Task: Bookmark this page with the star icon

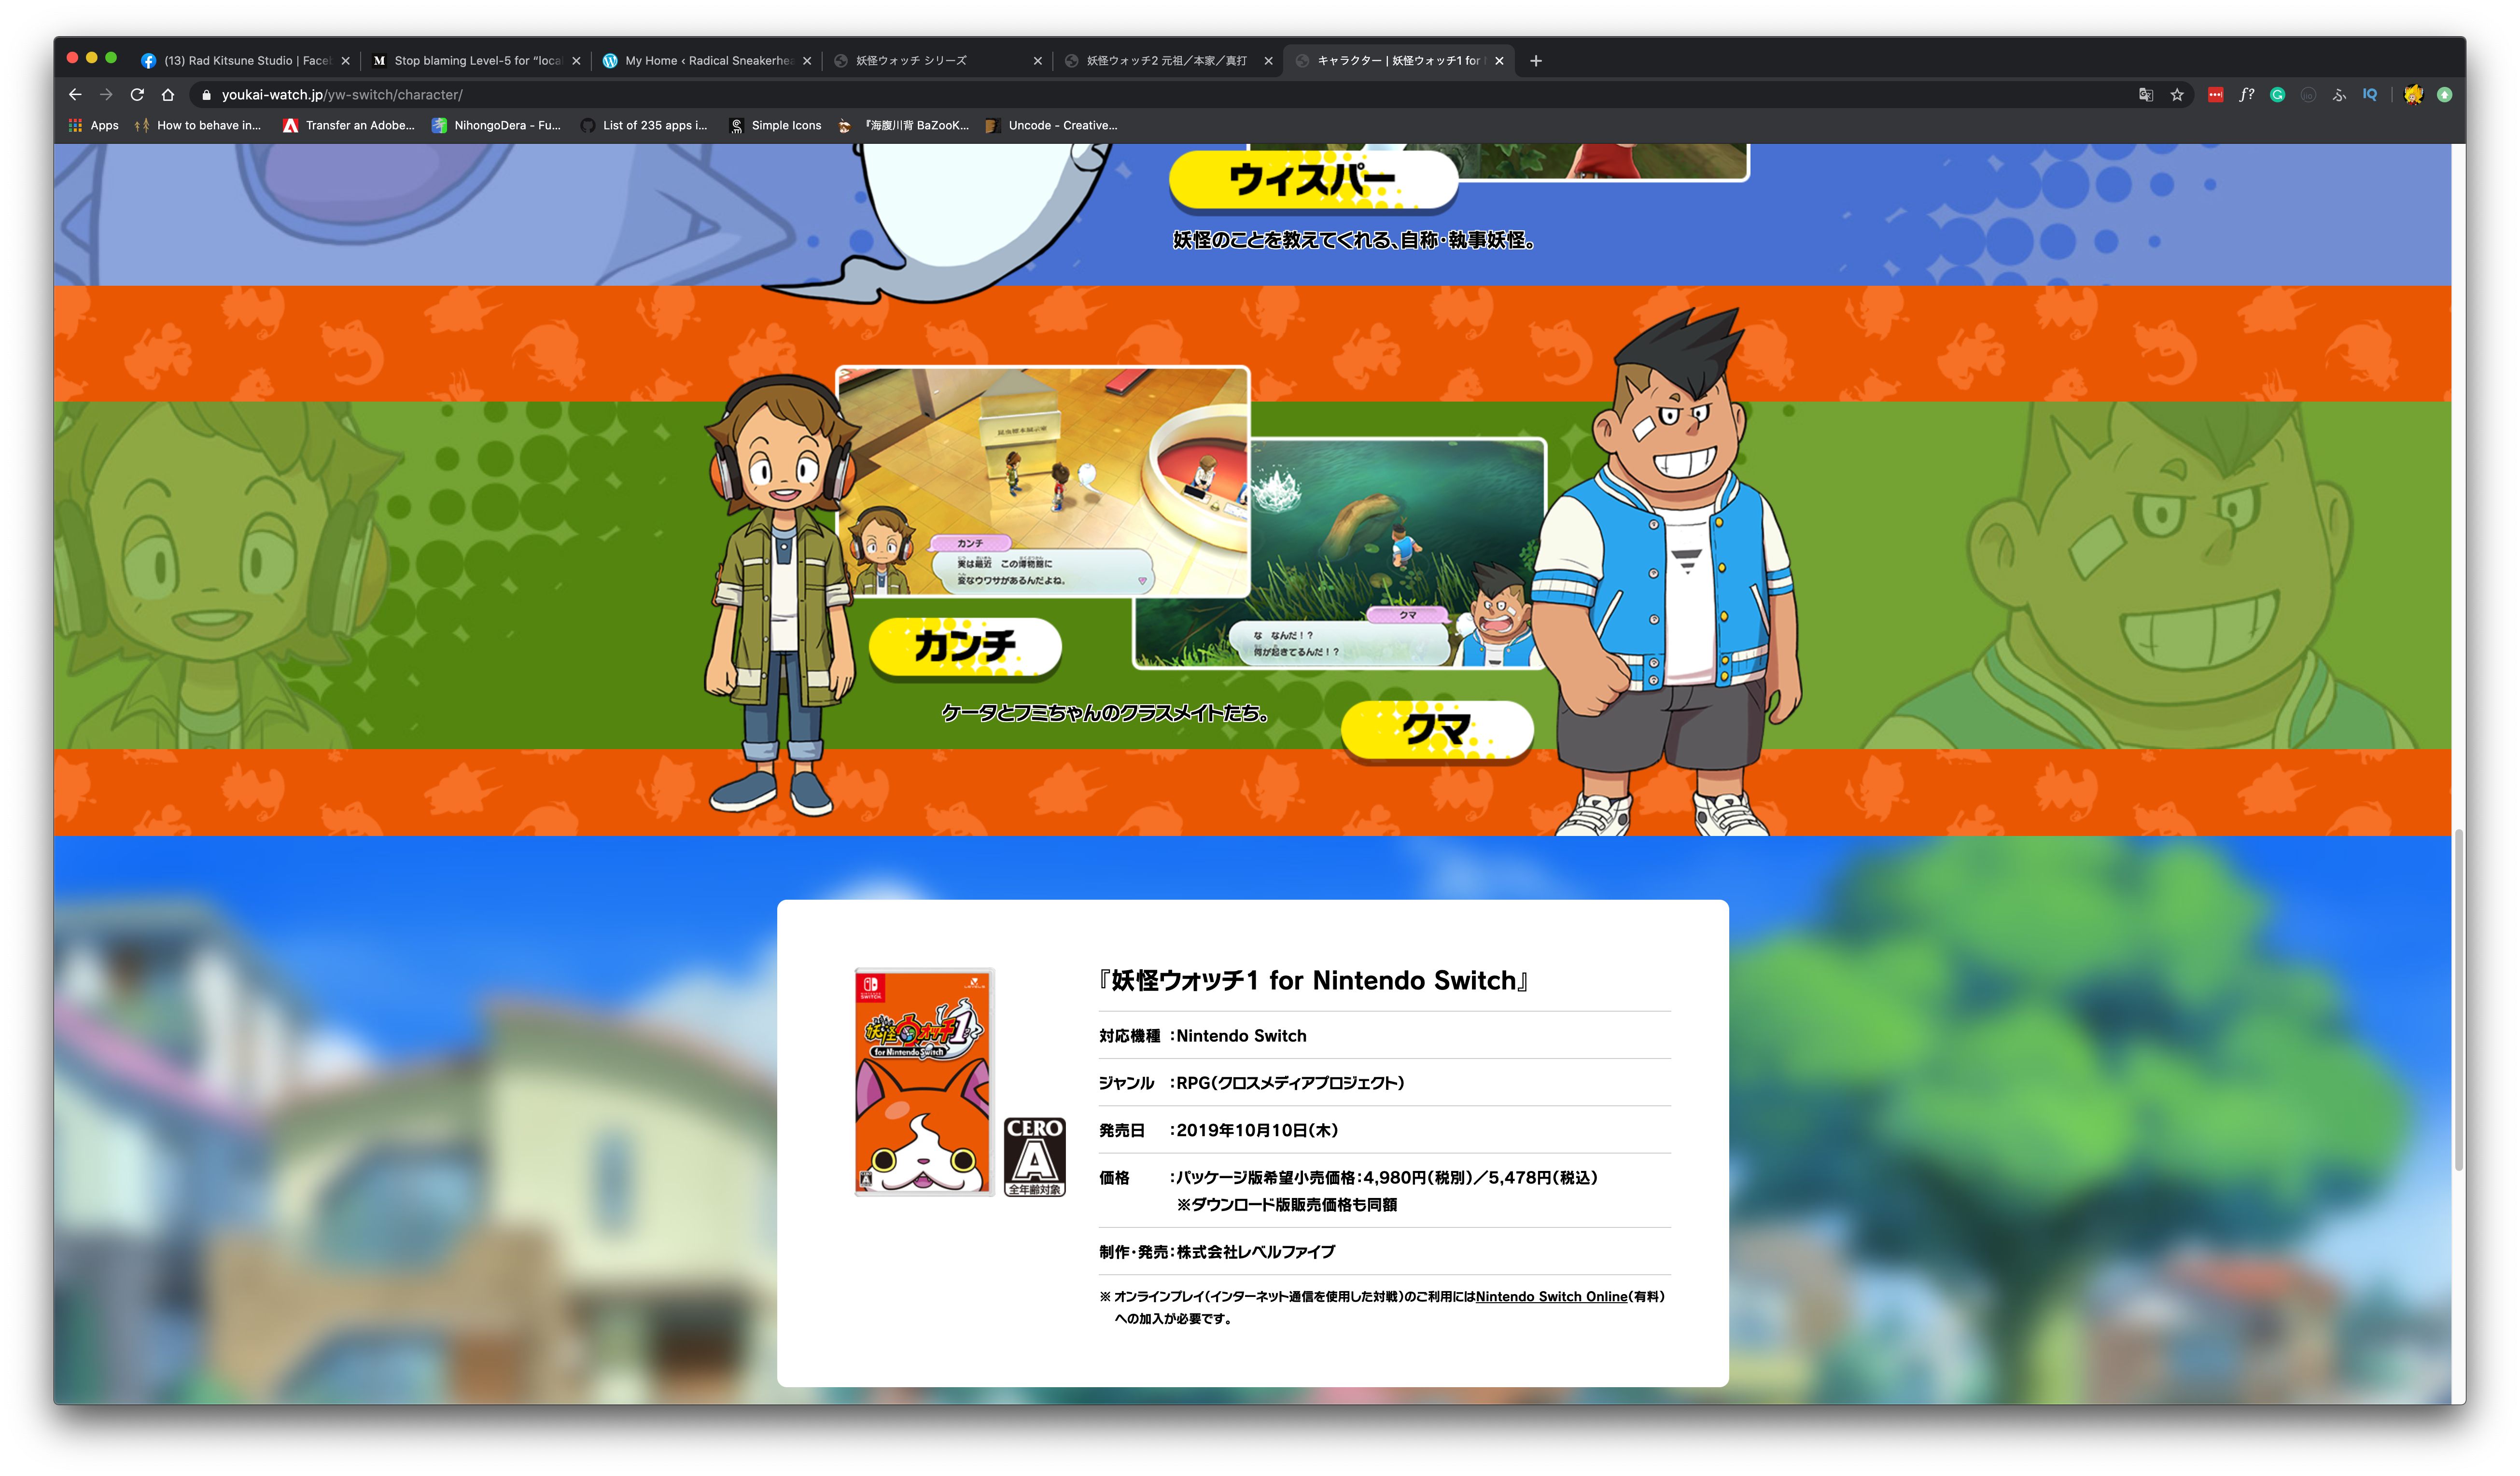Action: click(2177, 95)
